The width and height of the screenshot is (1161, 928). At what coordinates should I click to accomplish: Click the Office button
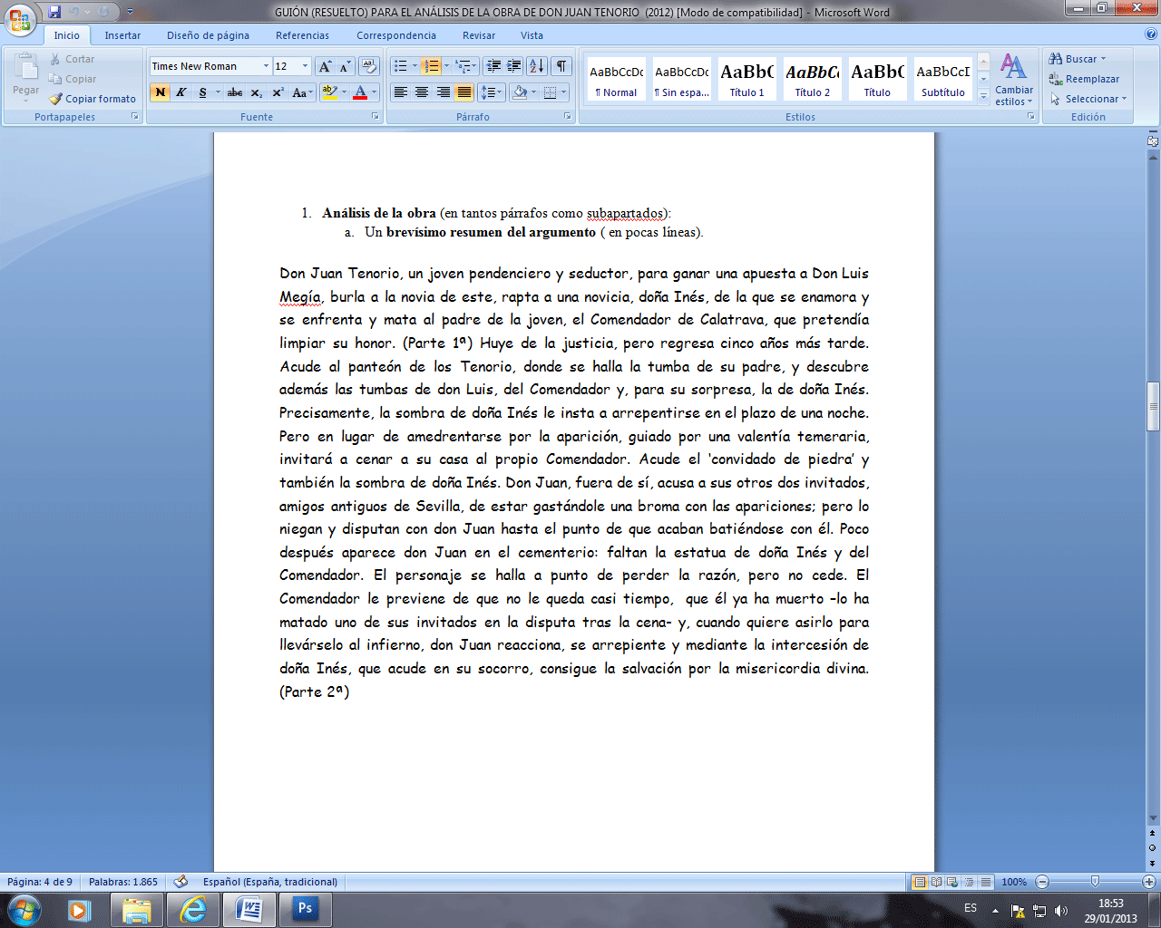point(20,20)
